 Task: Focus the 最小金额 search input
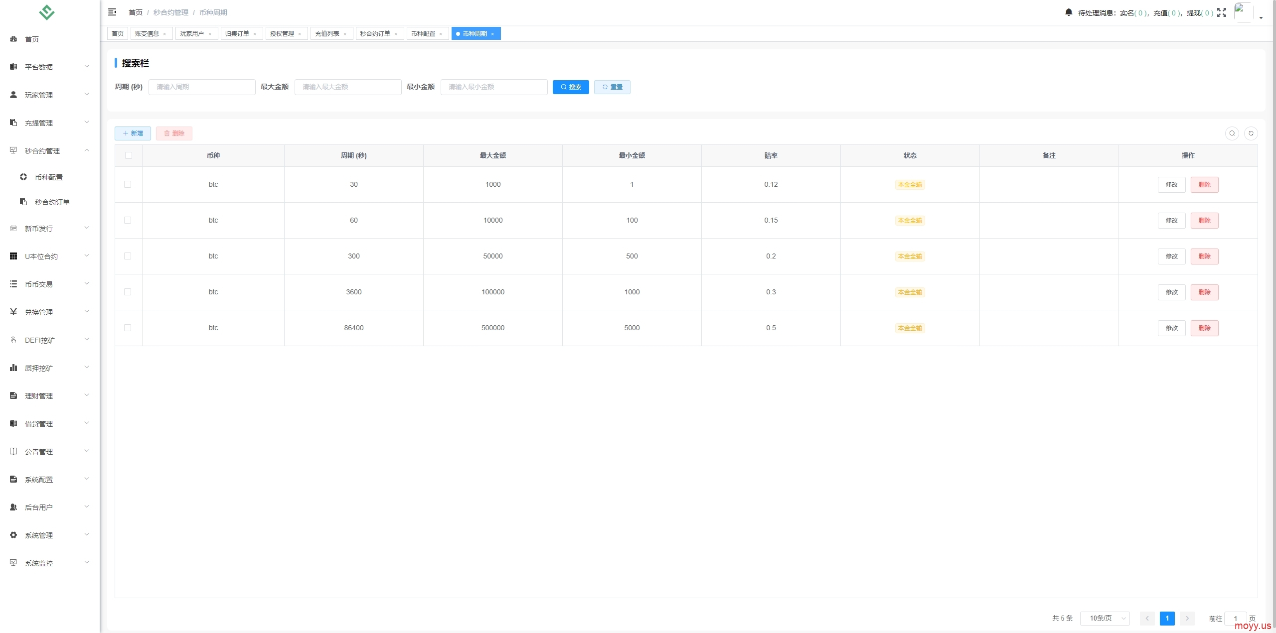click(494, 87)
